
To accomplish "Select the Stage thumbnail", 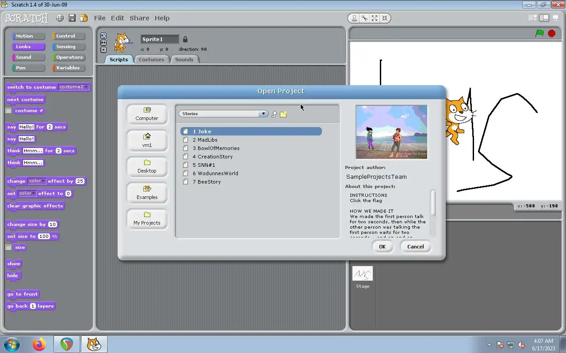I will 363,274.
